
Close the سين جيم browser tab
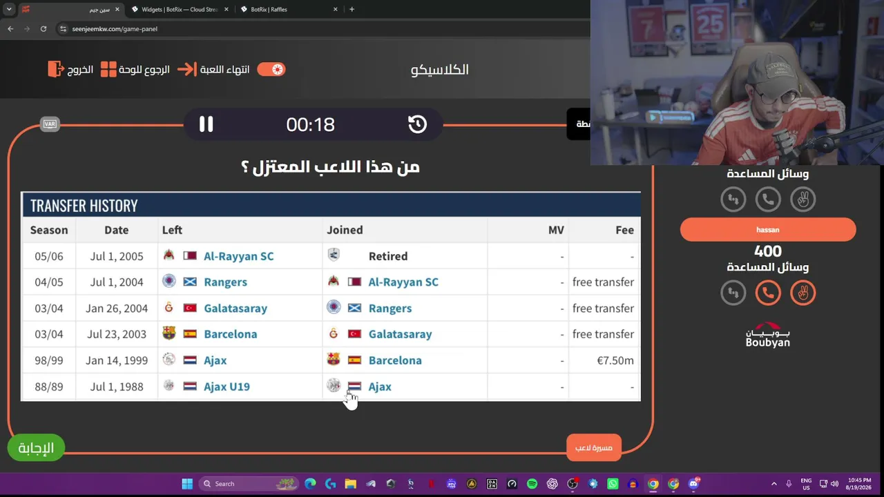point(117,9)
